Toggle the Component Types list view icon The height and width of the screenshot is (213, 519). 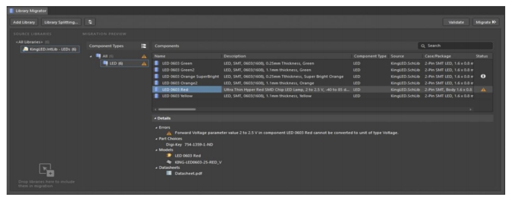click(x=144, y=46)
